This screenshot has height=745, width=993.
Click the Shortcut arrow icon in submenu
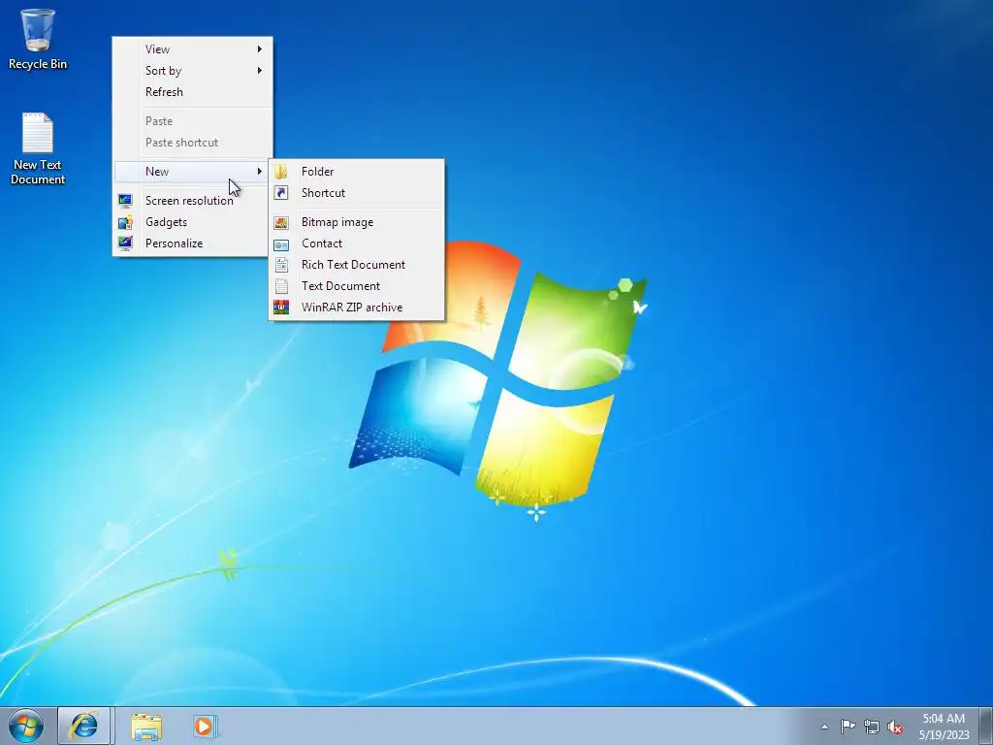pyautogui.click(x=280, y=193)
